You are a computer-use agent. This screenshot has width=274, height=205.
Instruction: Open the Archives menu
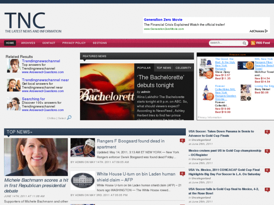(28, 43)
